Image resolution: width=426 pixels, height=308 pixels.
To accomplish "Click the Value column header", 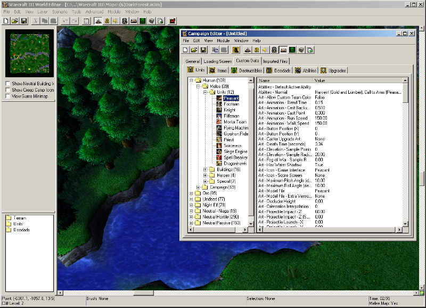I will (x=357, y=80).
